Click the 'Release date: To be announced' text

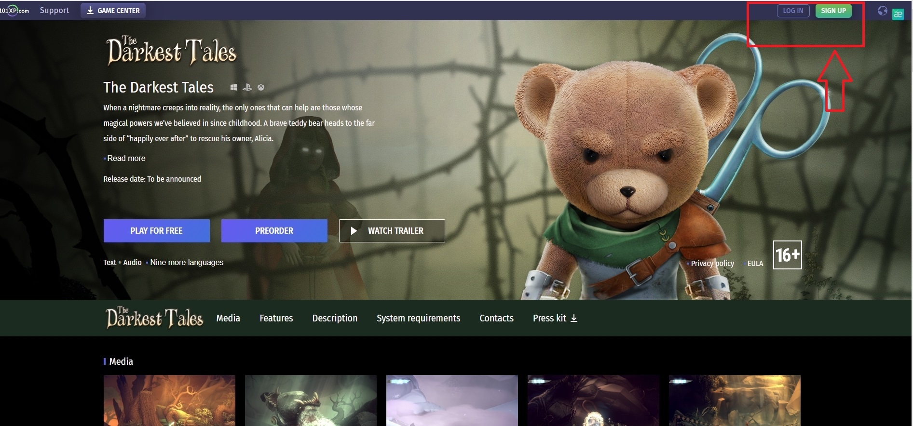tap(152, 179)
